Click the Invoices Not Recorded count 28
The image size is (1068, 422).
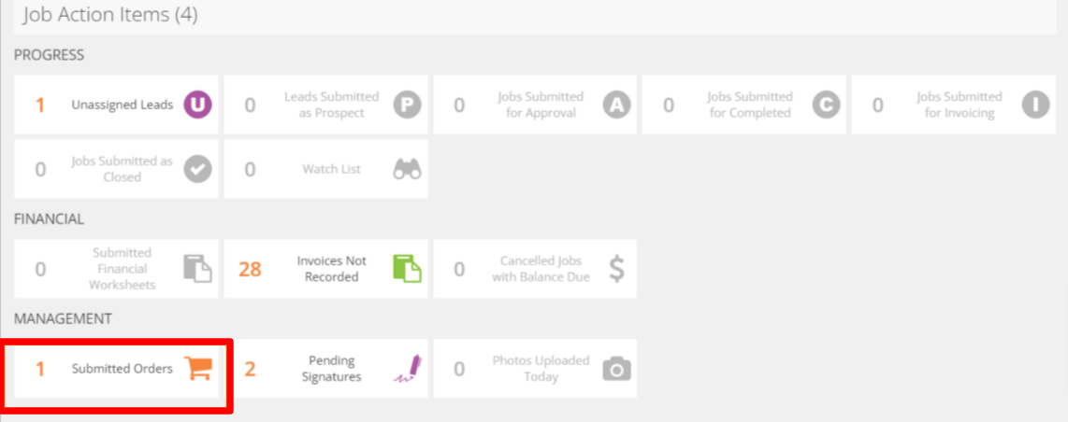250,270
